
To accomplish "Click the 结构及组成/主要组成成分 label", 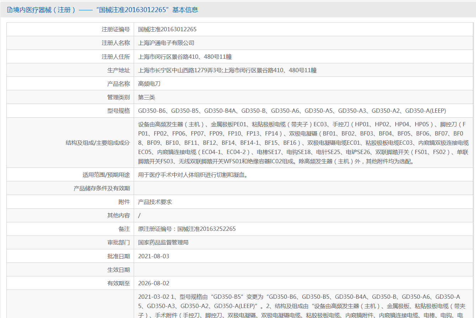I will (x=98, y=143).
